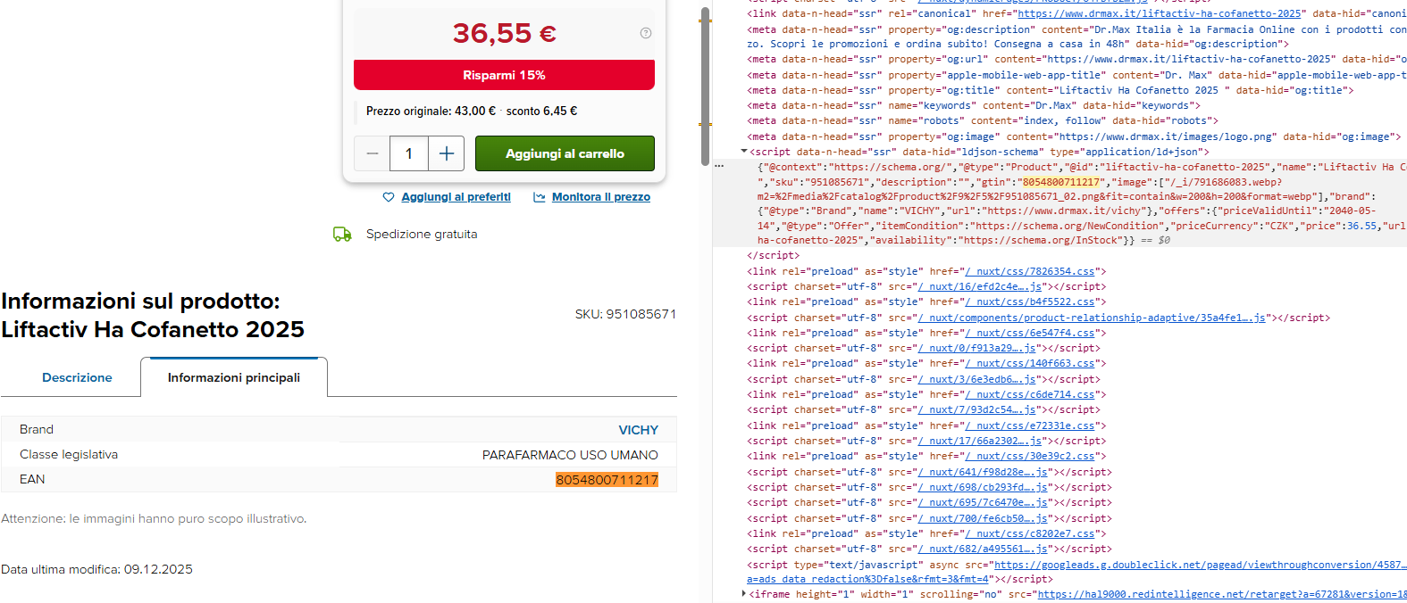Open _nuxt/698/cb293fd….js script link
Screen dimensions: 1407x603
983,487
